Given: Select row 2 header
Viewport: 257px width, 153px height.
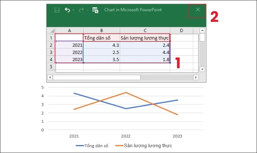Looking at the screenshot, I should click(51, 45).
